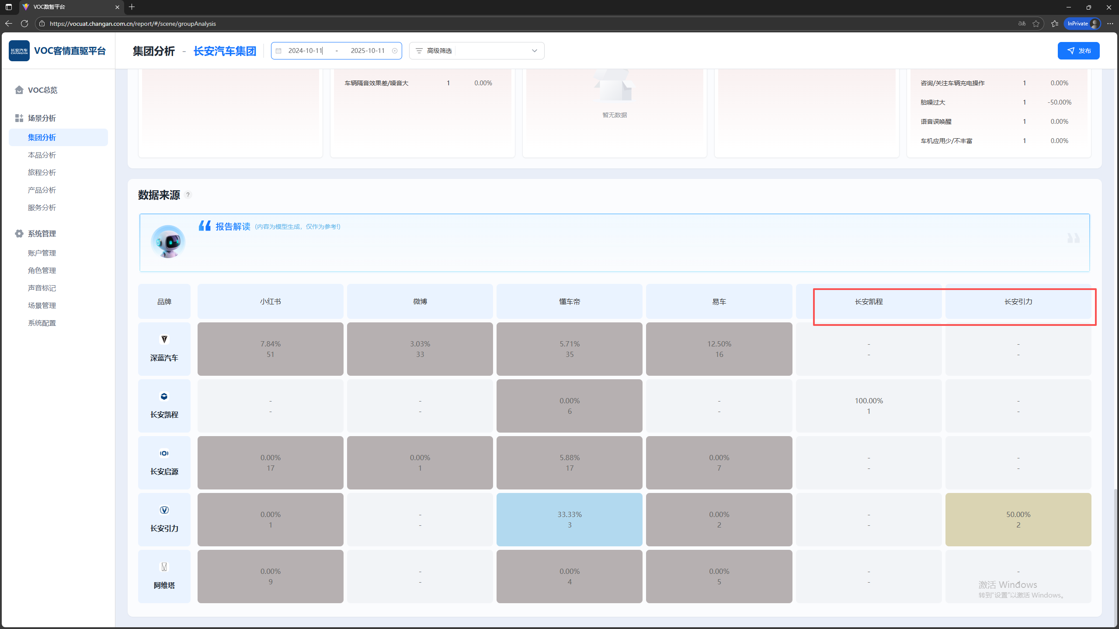Click the 系统管理 gear icon
This screenshot has height=629, width=1119.
19,234
